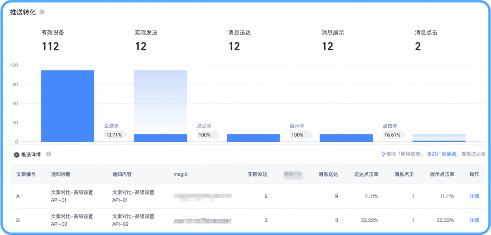Click the API-01 notification content cell
Screen dimensions: 491x235
click(x=133, y=196)
